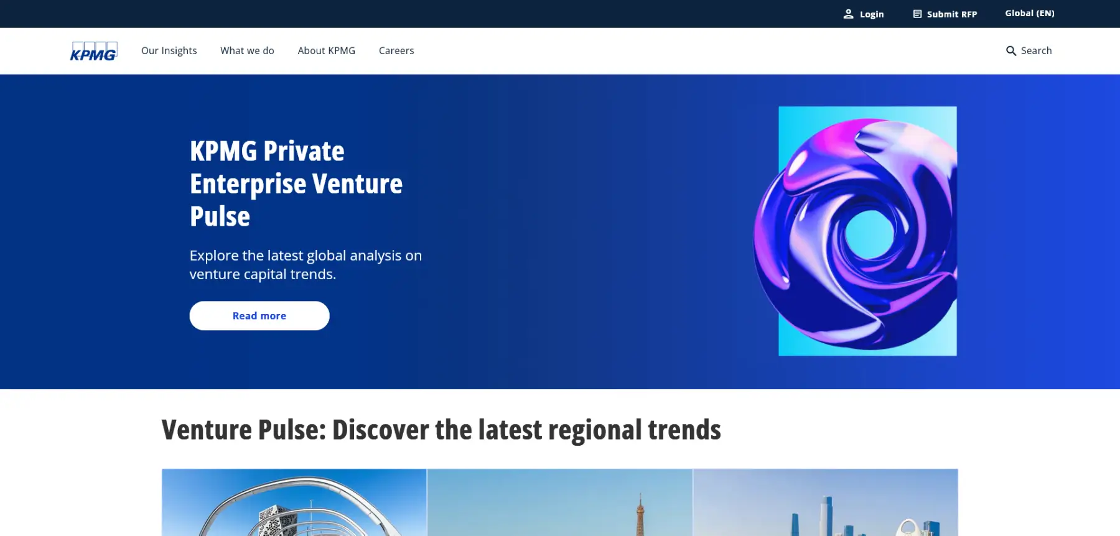The width and height of the screenshot is (1120, 536).
Task: Open the What we do menu
Action: pos(247,51)
